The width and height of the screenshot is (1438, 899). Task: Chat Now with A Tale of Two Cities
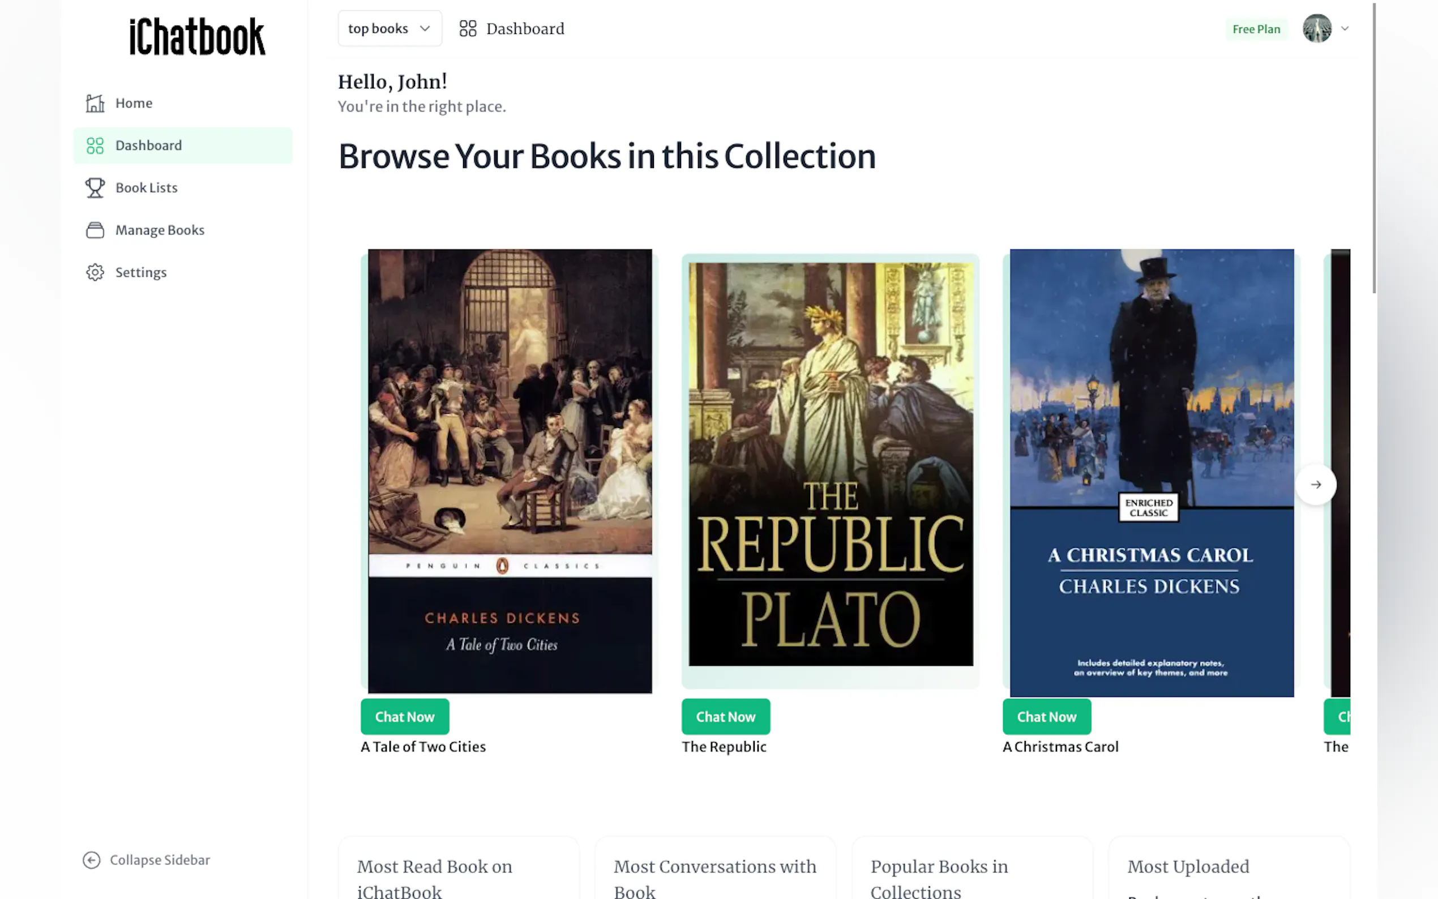pyautogui.click(x=405, y=717)
